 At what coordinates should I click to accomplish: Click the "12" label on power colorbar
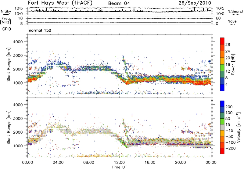tap(228, 71)
